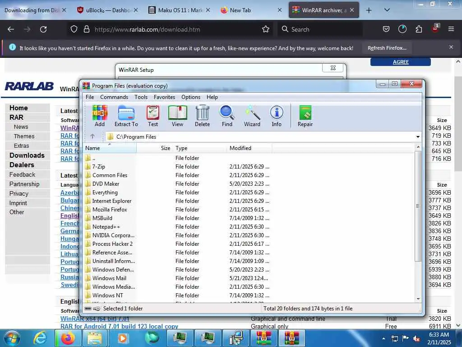Reload the rarlab page
The width and height of the screenshot is (462, 347).
[x=43, y=29]
